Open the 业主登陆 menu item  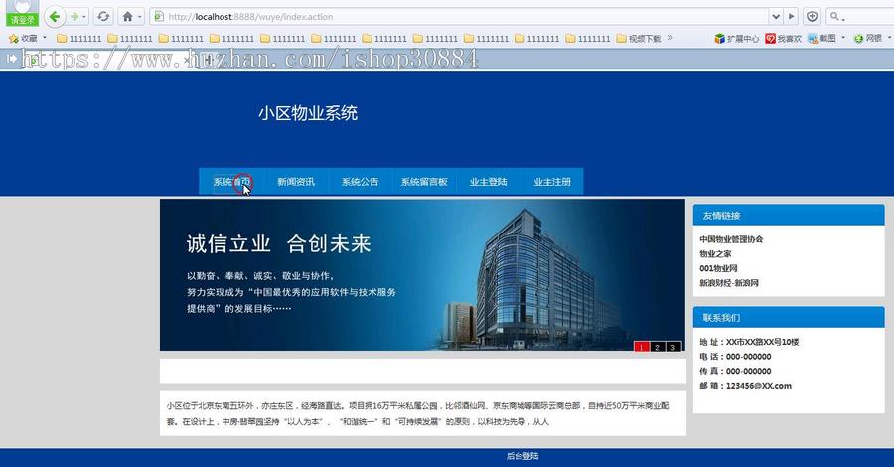click(488, 181)
